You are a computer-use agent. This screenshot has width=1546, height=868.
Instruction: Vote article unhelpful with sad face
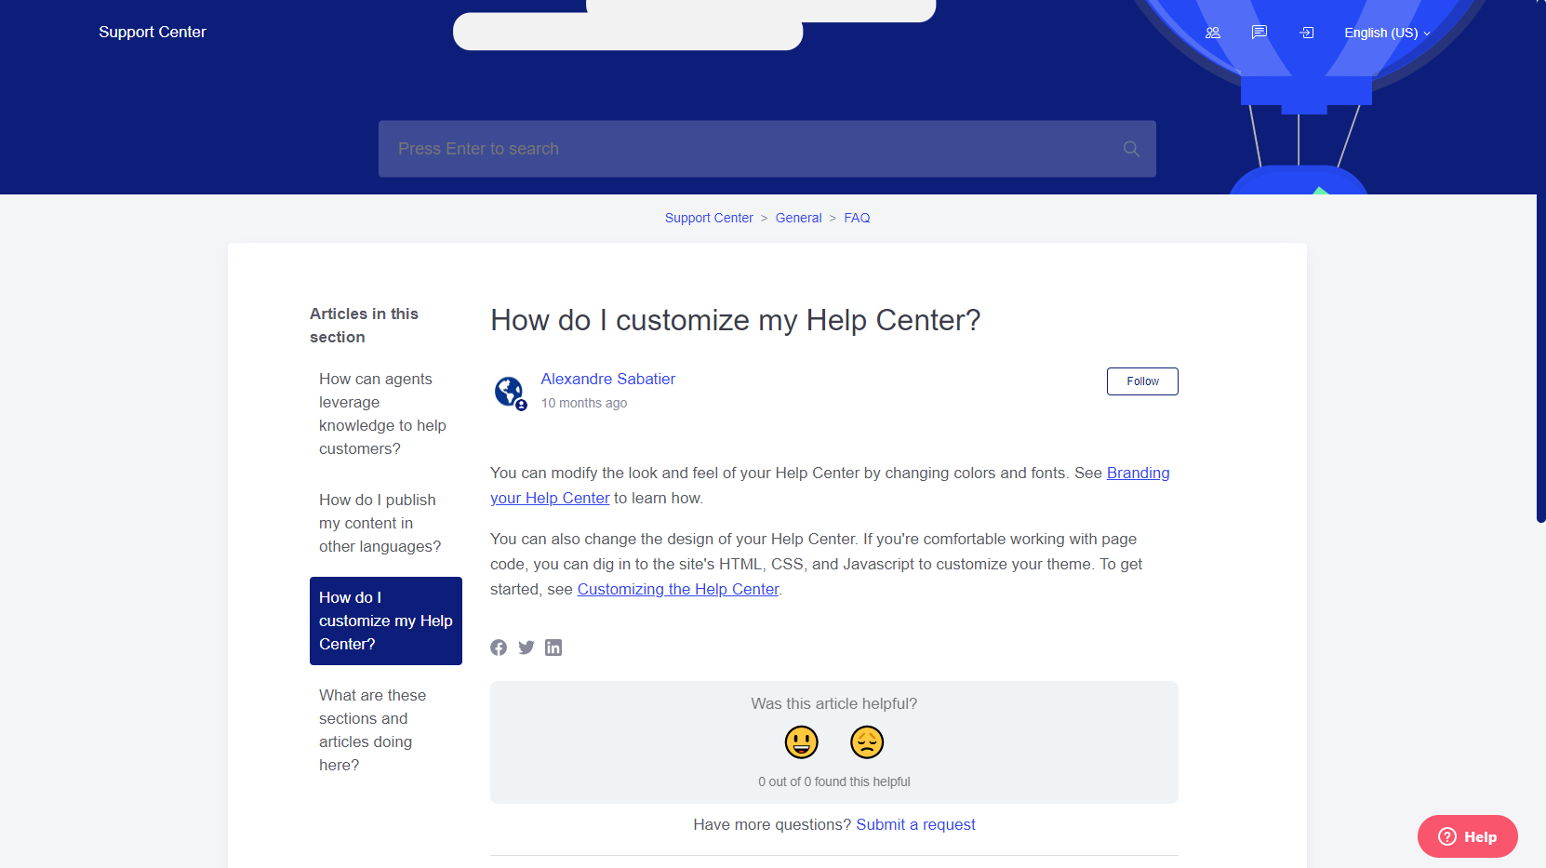coord(867,742)
